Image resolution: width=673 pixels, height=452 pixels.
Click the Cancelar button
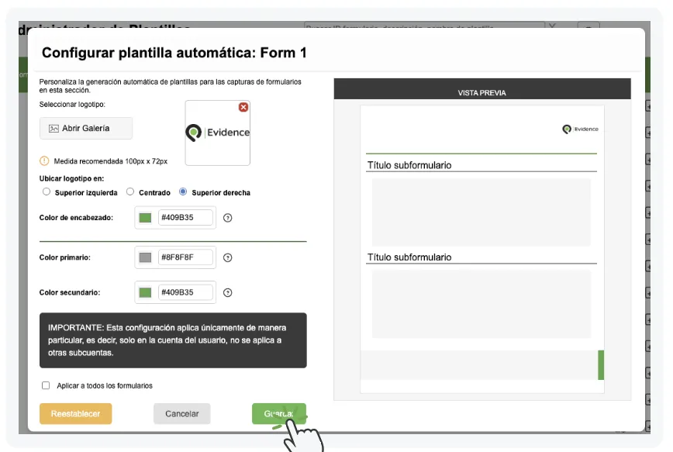[182, 414]
